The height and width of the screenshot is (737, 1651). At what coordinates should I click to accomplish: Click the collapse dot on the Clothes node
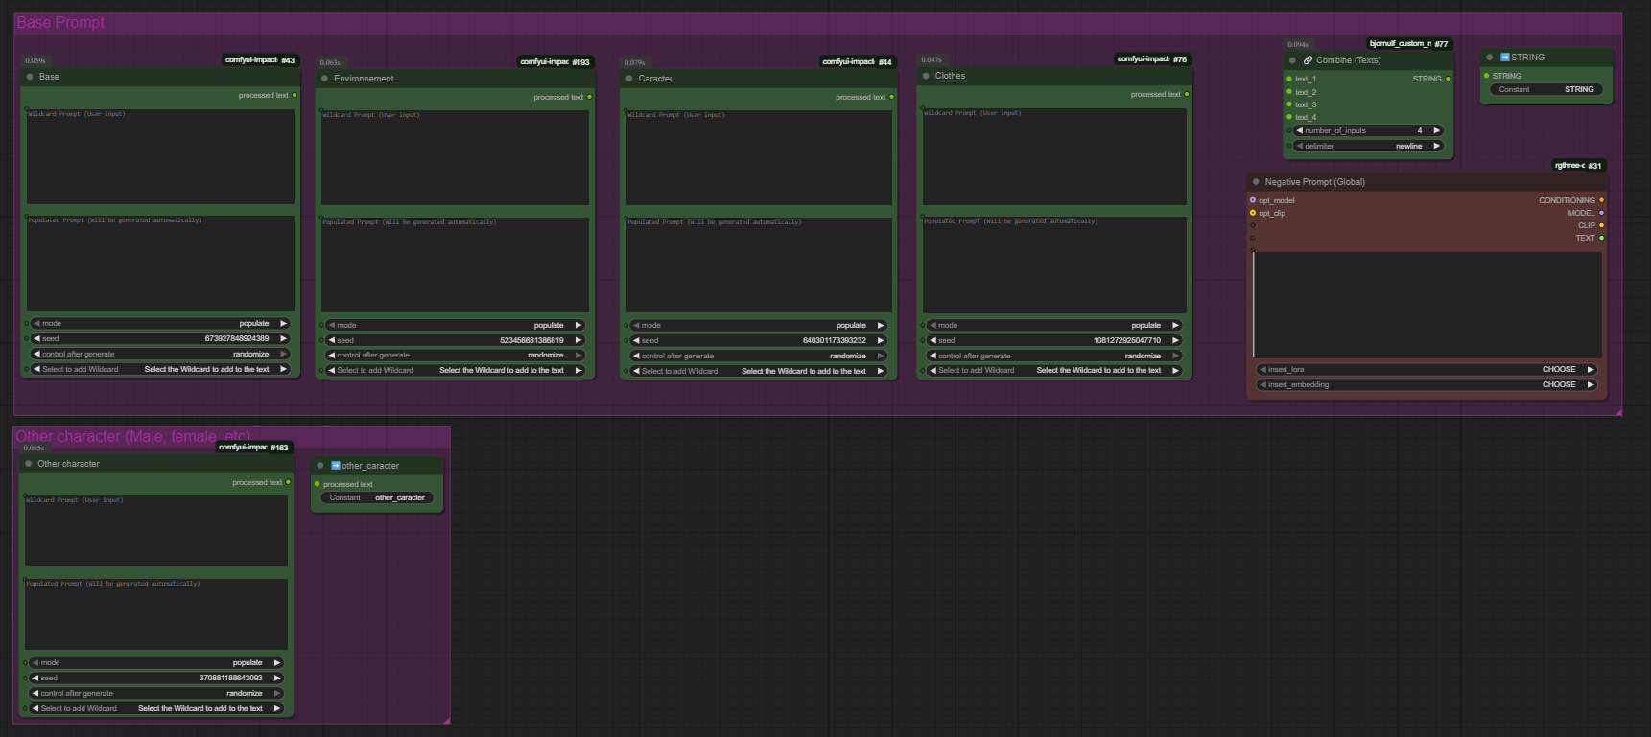[x=926, y=76]
